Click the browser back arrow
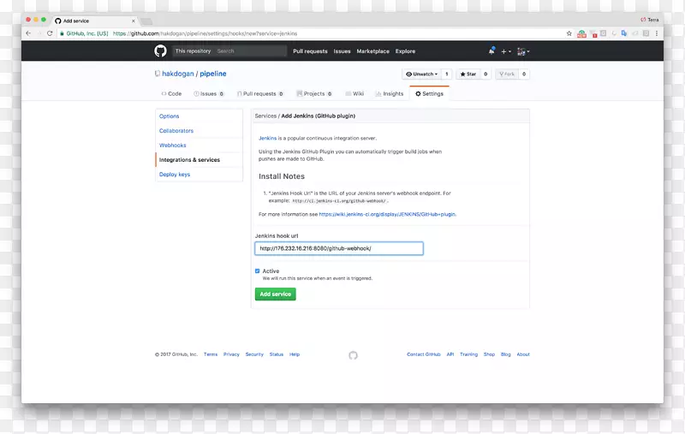685x434 pixels. [x=28, y=33]
